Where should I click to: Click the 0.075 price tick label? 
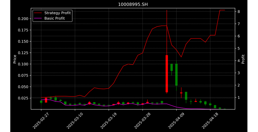(23, 75)
